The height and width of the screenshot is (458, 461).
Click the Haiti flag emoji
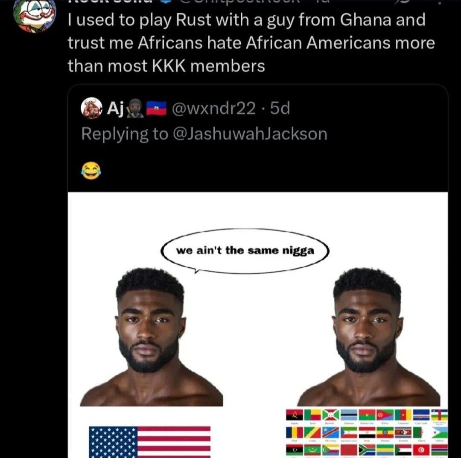coord(155,109)
